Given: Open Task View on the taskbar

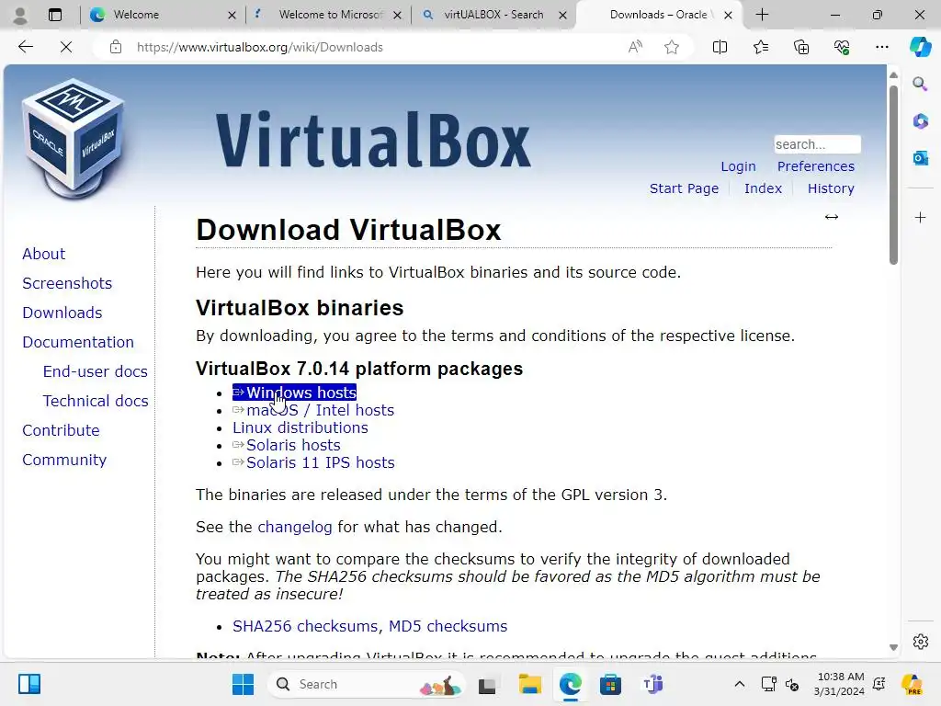Looking at the screenshot, I should pos(487,684).
